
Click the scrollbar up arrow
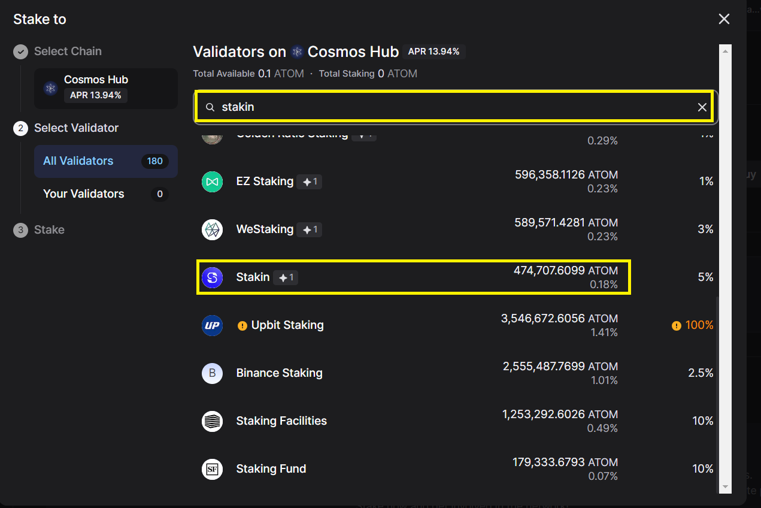(x=725, y=52)
